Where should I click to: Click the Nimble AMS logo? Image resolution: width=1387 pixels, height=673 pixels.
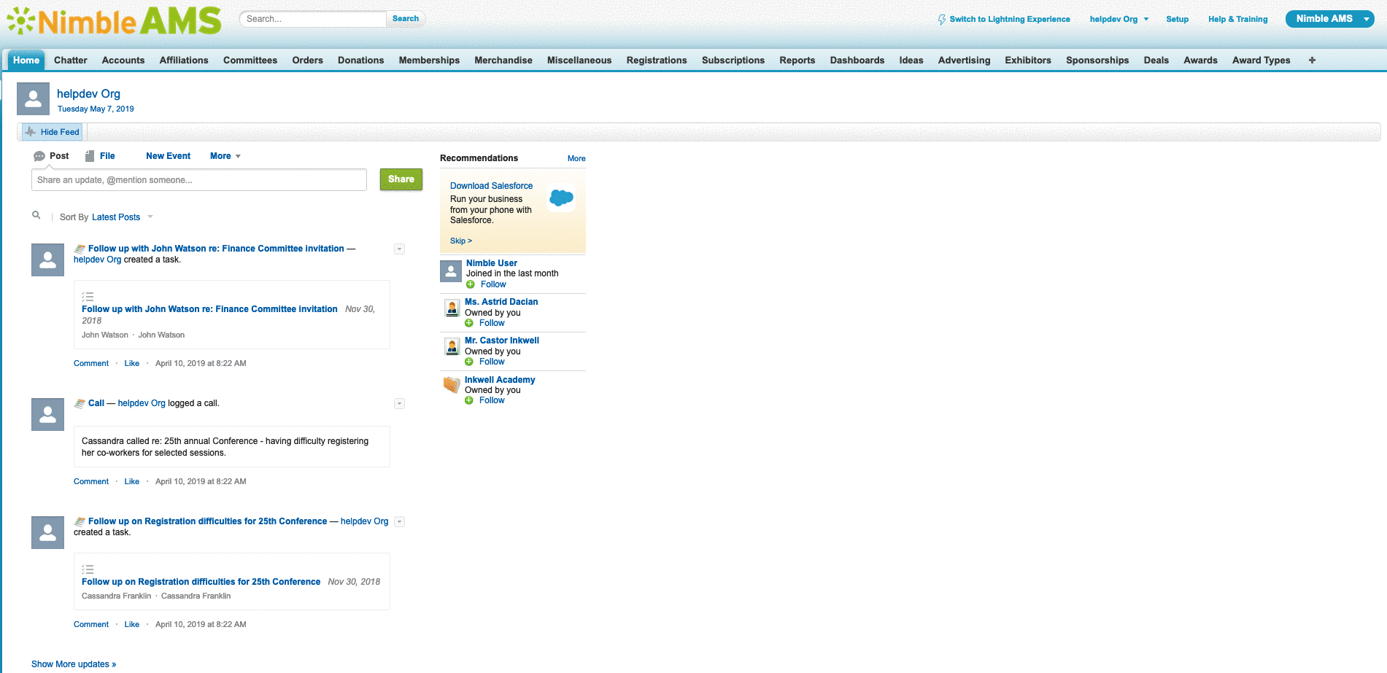coord(115,20)
